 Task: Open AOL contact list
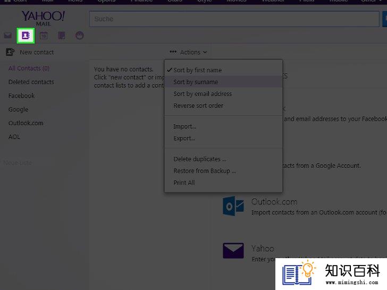coord(14,137)
